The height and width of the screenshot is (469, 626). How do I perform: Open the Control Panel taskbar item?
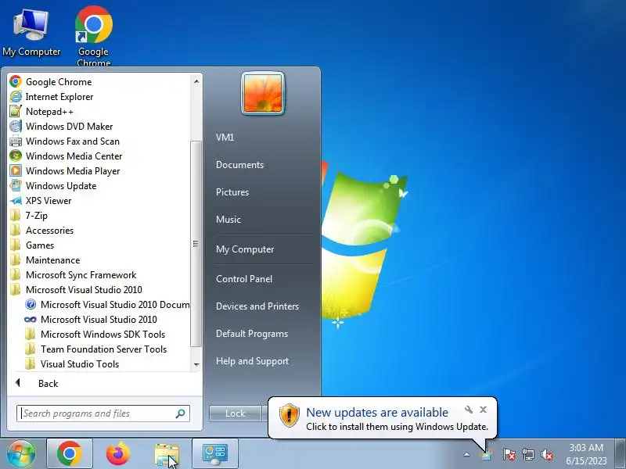point(215,453)
